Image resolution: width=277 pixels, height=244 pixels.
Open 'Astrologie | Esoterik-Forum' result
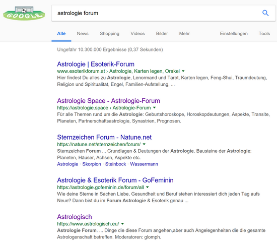point(96,64)
